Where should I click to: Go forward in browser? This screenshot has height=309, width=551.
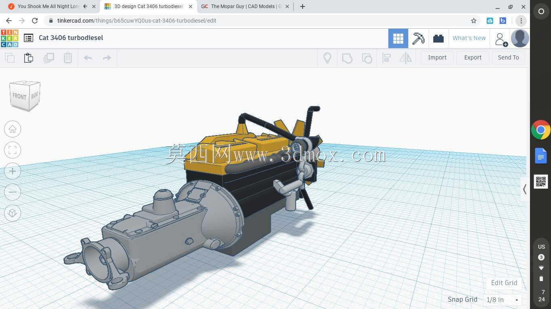[22, 21]
